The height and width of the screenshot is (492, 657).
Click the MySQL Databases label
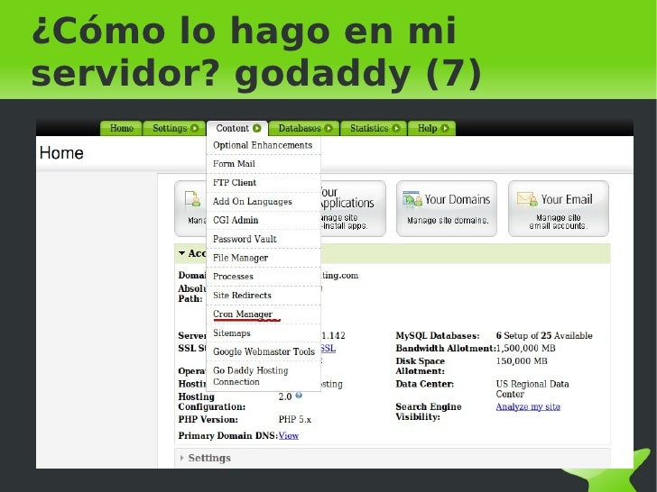point(438,335)
